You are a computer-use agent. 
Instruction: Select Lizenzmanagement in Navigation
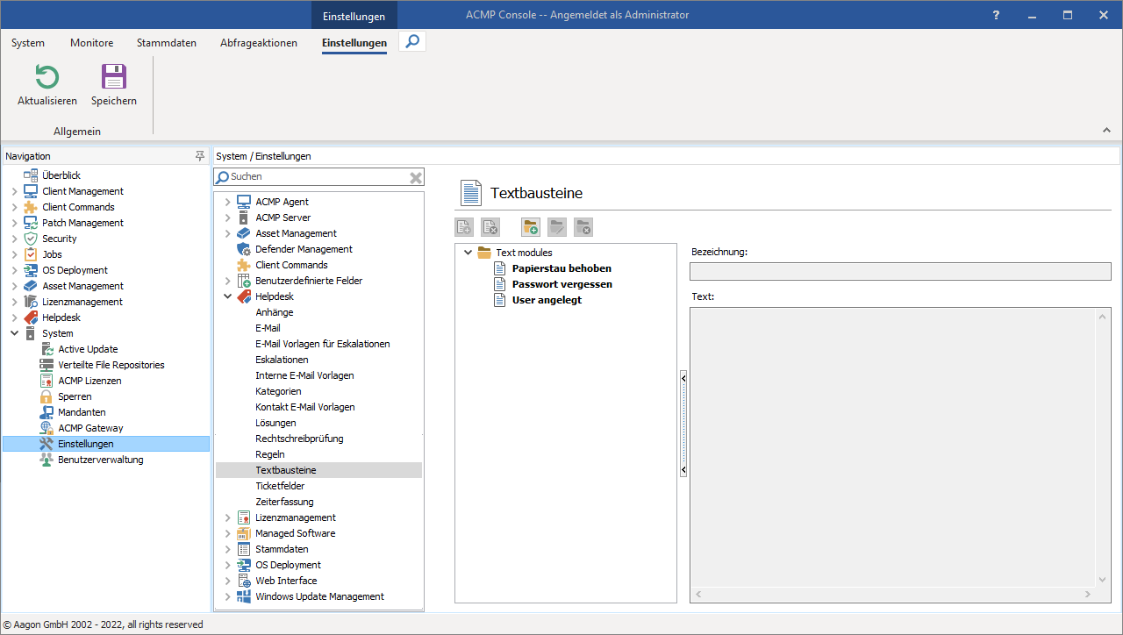(82, 302)
